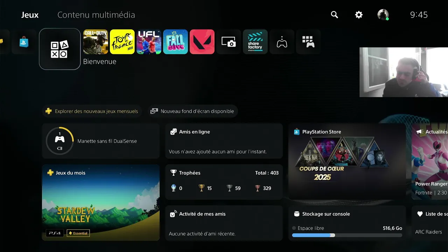Viewport: 448px width, 252px height.
Task: Click the console storage usage bar
Action: click(x=347, y=235)
